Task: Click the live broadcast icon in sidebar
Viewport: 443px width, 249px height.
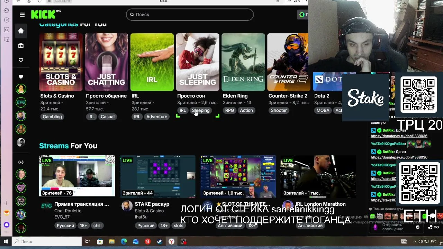Action: (21, 162)
